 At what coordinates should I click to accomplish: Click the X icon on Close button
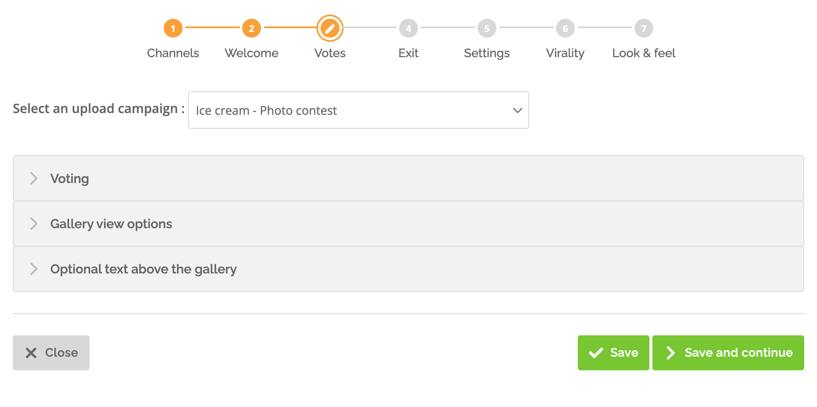click(31, 353)
